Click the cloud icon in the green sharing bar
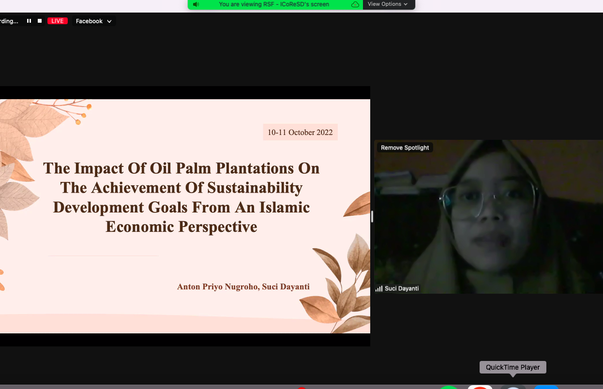This screenshot has width=603, height=389. pyautogui.click(x=355, y=4)
